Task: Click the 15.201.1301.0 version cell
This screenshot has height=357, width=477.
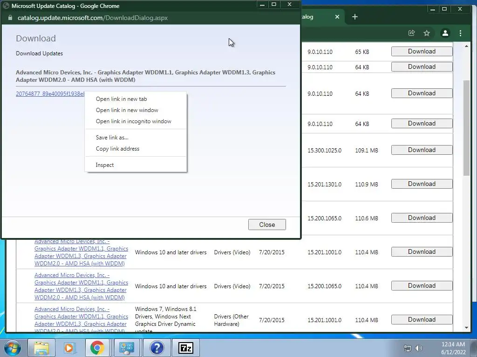Action: click(x=324, y=184)
